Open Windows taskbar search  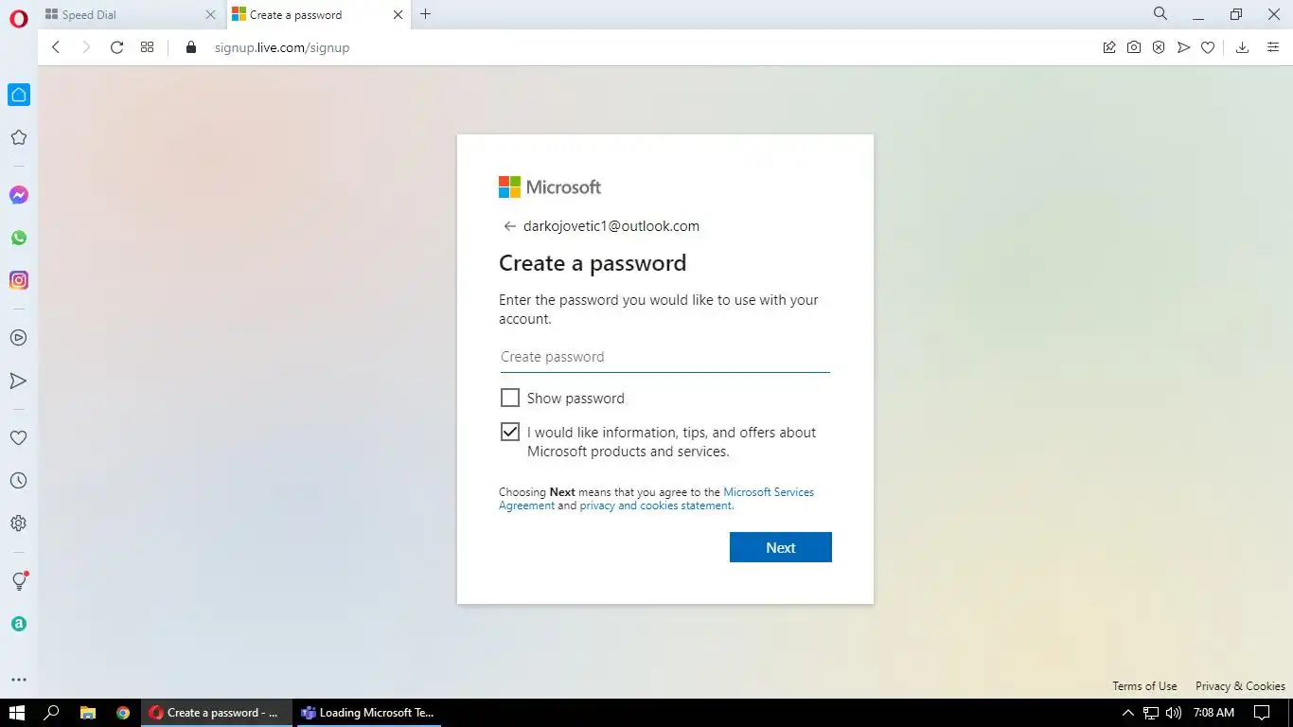52,713
